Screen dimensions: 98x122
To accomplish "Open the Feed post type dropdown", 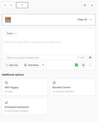I will (x=11, y=33).
